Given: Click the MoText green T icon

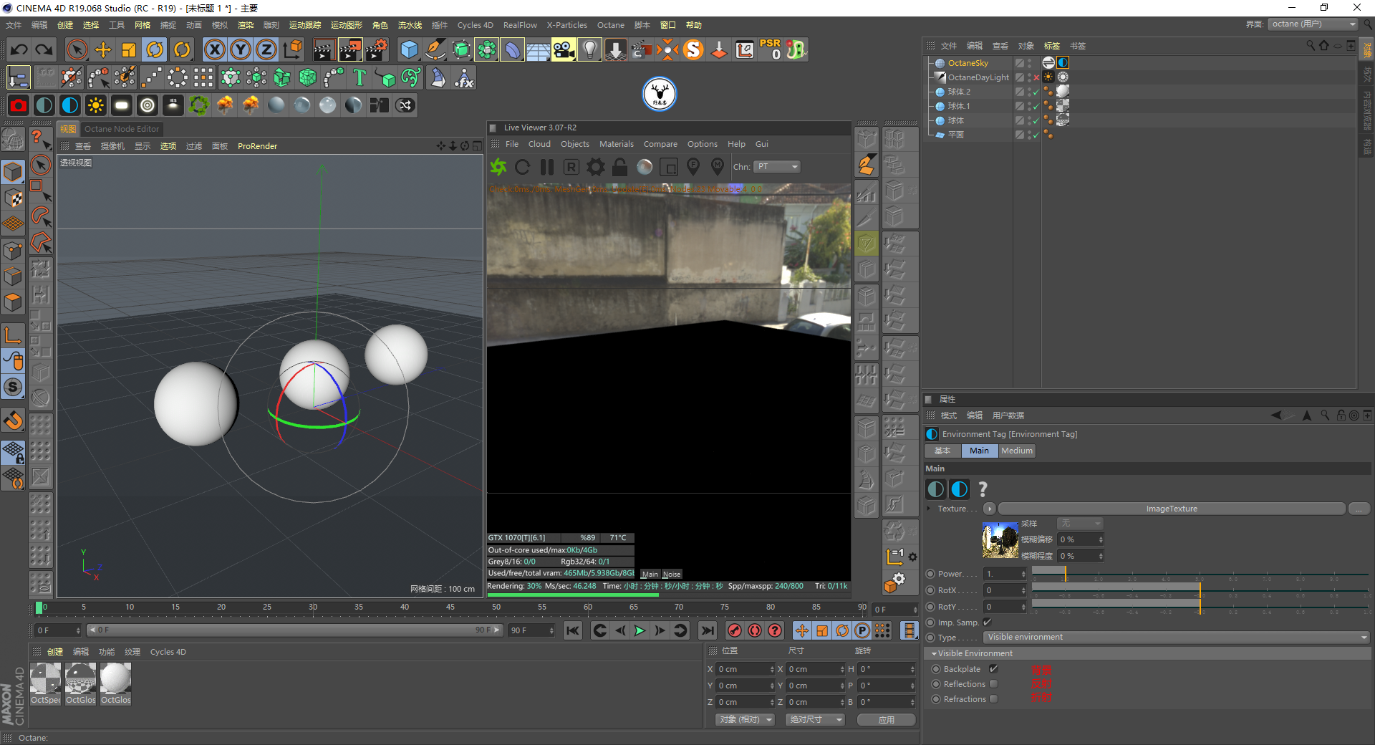Looking at the screenshot, I should pyautogui.click(x=360, y=77).
